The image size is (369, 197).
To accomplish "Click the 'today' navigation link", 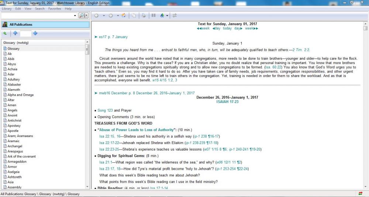I will [227, 28].
